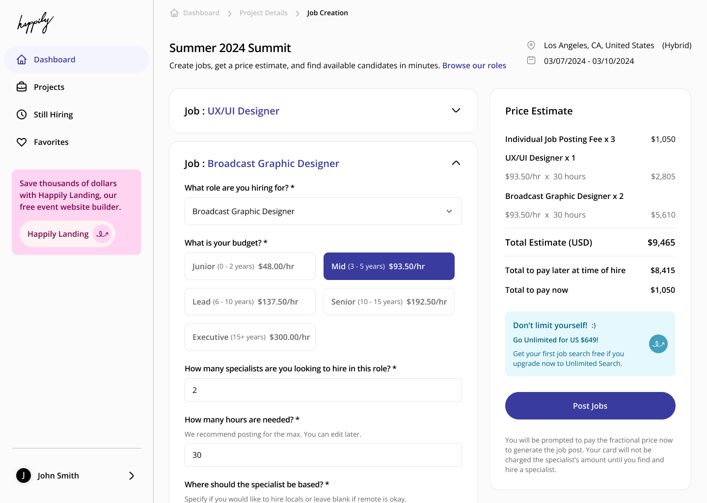The image size is (707, 503).
Task: Select the Junior $48.00/hr budget option
Action: 250,266
